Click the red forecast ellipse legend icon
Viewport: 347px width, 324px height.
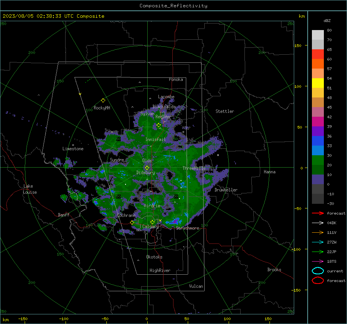[x=318, y=280]
